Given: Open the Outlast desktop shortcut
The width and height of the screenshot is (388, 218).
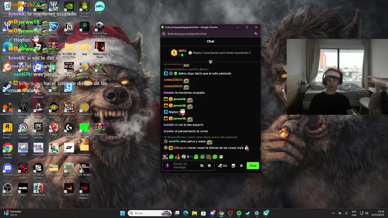Looking at the screenshot, I should pyautogui.click(x=84, y=28).
